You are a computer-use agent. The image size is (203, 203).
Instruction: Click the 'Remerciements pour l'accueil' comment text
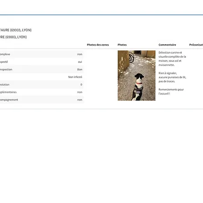[x=171, y=92]
